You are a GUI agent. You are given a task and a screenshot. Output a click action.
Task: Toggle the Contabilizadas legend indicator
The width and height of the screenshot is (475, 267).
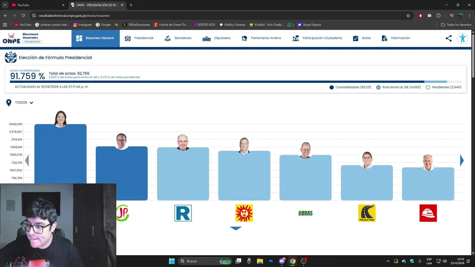pos(332,88)
